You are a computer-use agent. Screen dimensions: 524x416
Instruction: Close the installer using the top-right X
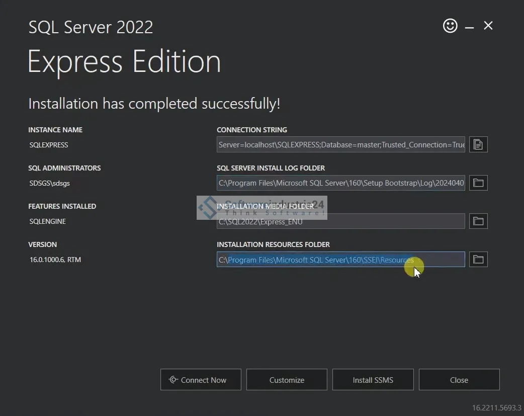pyautogui.click(x=488, y=26)
